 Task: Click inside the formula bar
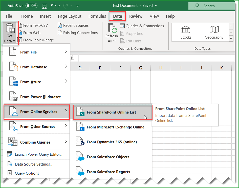pos(157,58)
